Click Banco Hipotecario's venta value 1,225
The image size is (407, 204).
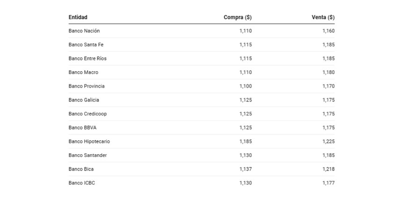tap(328, 141)
